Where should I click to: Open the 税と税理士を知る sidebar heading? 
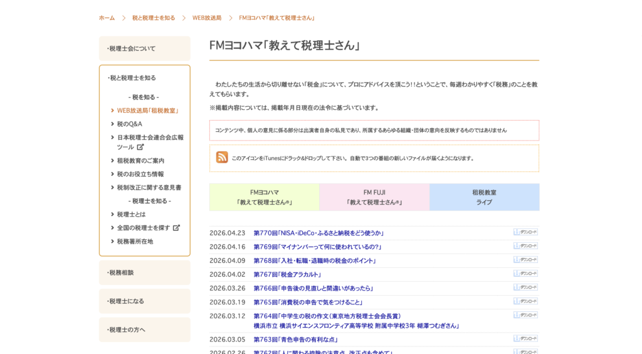pyautogui.click(x=132, y=78)
